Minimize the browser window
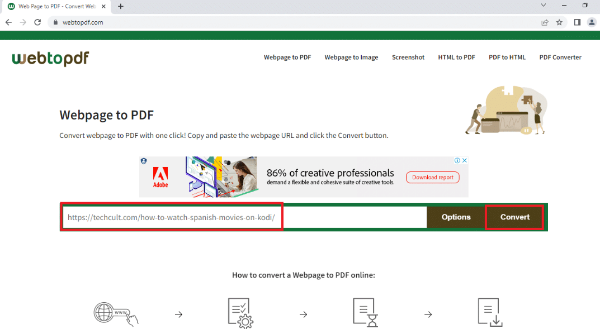Image resolution: width=600 pixels, height=329 pixels. [564, 6]
